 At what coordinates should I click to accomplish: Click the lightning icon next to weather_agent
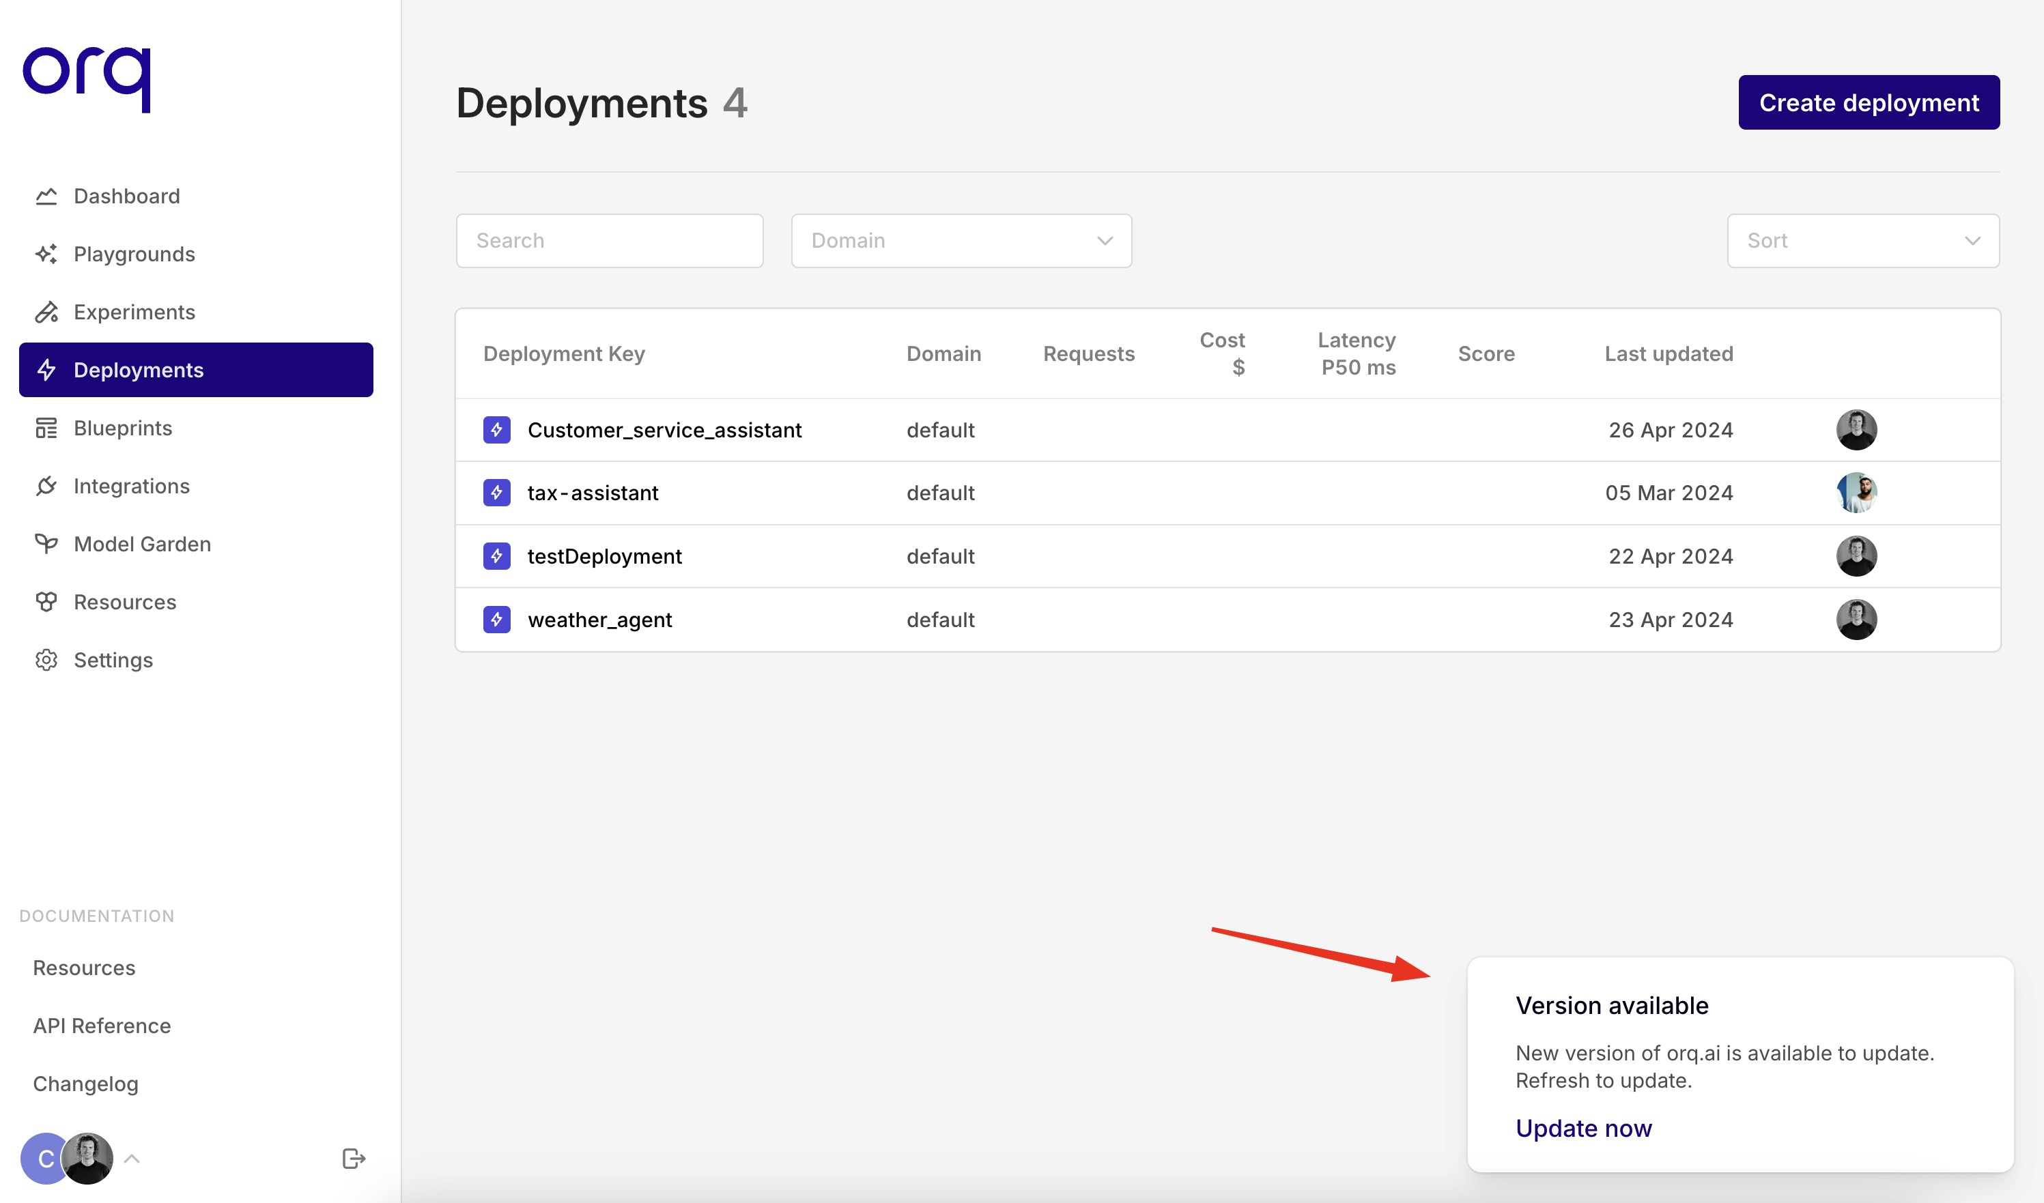coord(496,620)
